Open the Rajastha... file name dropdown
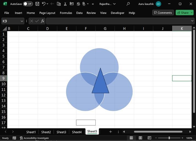 pyautogui.click(x=114, y=4)
